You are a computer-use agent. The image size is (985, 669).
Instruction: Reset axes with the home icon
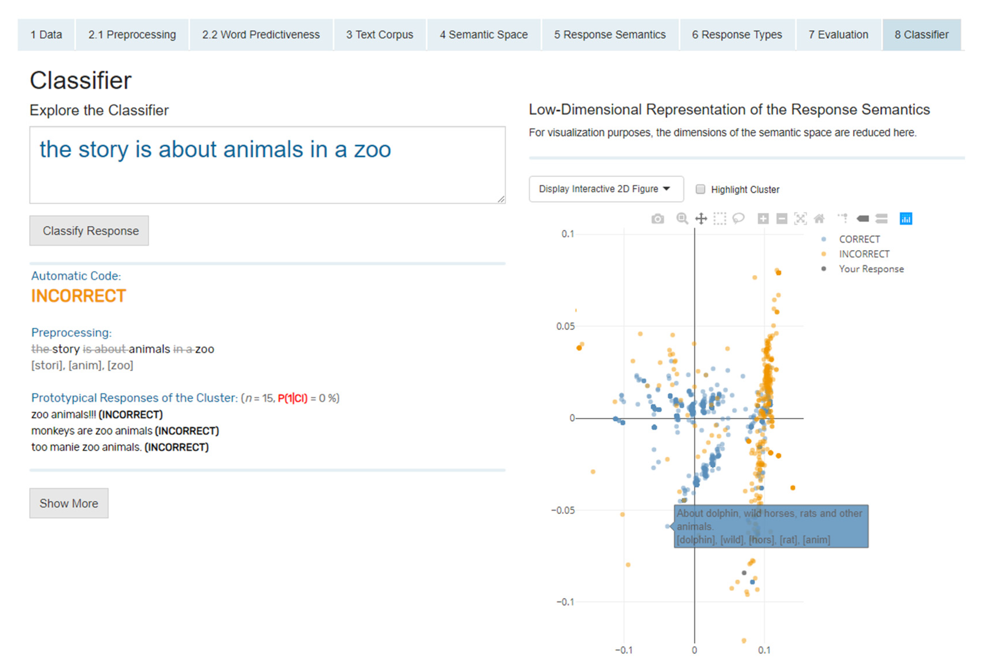click(x=819, y=219)
